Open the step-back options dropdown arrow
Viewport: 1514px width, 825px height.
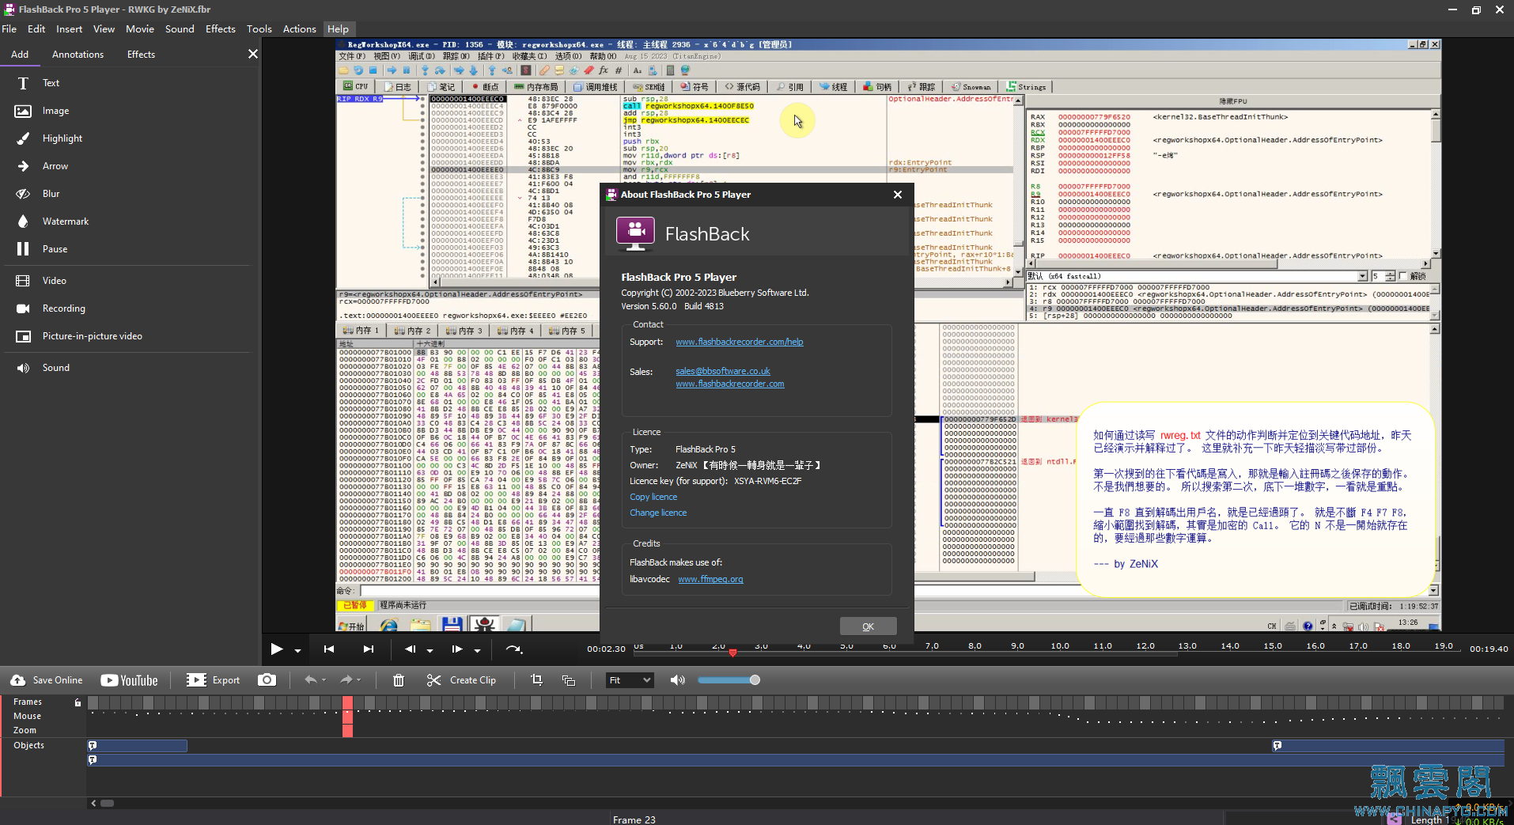point(430,650)
